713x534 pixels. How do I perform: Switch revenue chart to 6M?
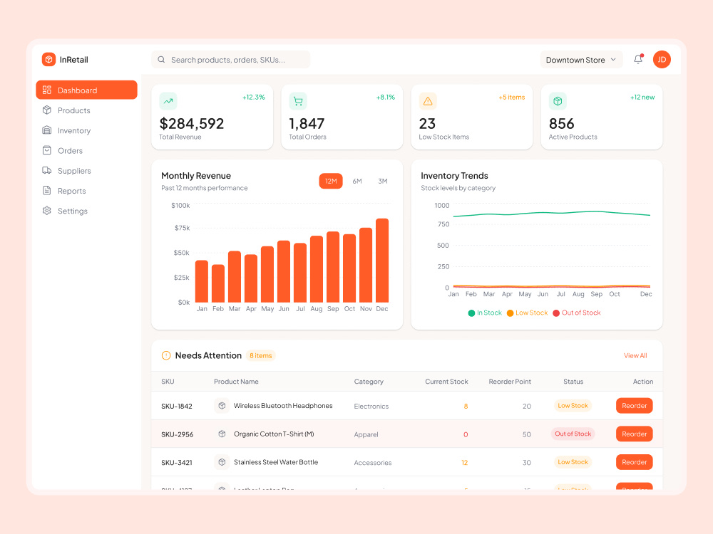coord(357,181)
